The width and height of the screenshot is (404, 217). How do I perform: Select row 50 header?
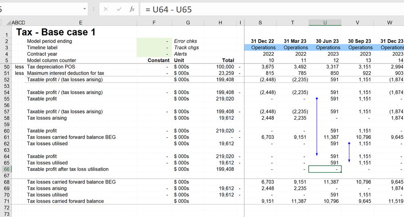[x=6, y=67]
